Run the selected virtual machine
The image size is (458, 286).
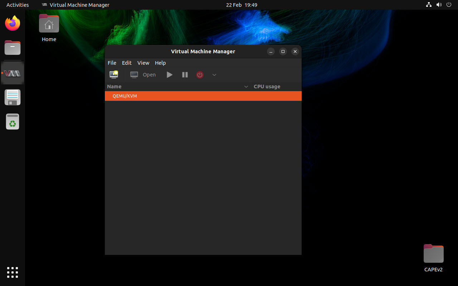(169, 75)
